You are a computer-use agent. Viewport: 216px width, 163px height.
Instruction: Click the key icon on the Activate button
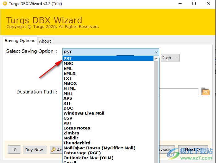click(53, 150)
